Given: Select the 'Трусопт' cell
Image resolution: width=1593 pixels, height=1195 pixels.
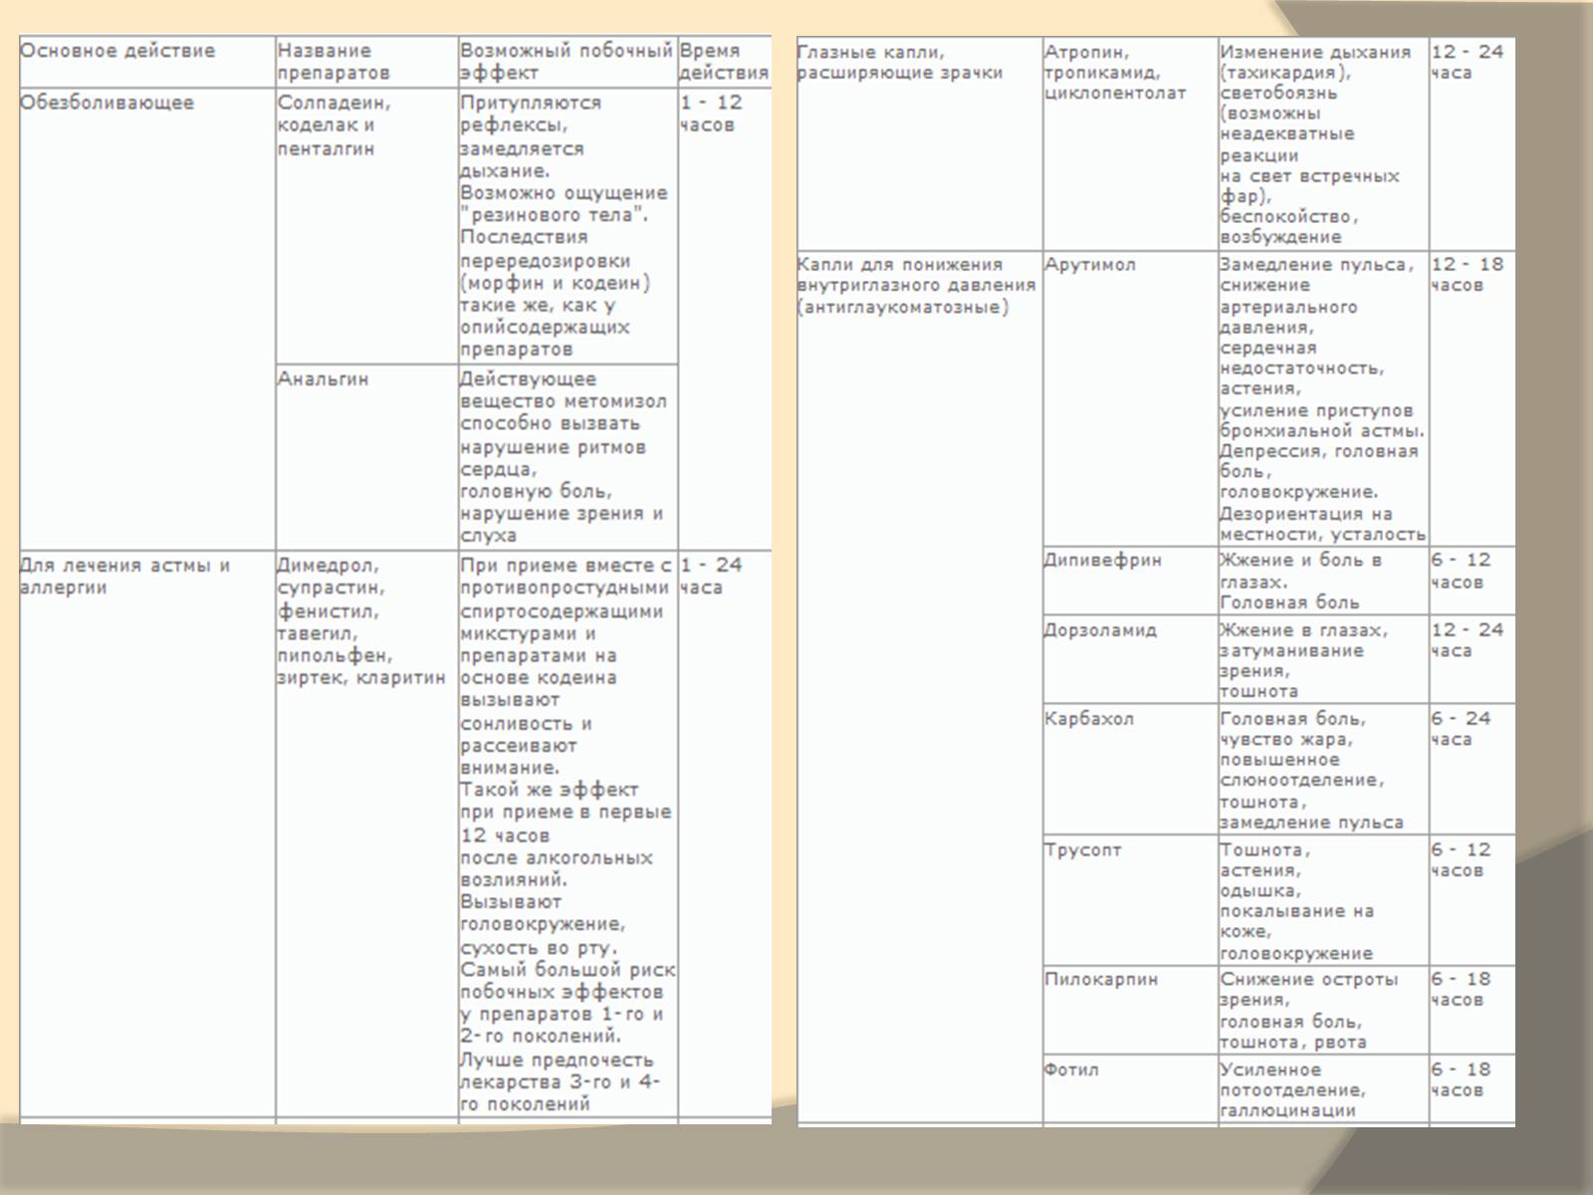Looking at the screenshot, I should [1130, 900].
